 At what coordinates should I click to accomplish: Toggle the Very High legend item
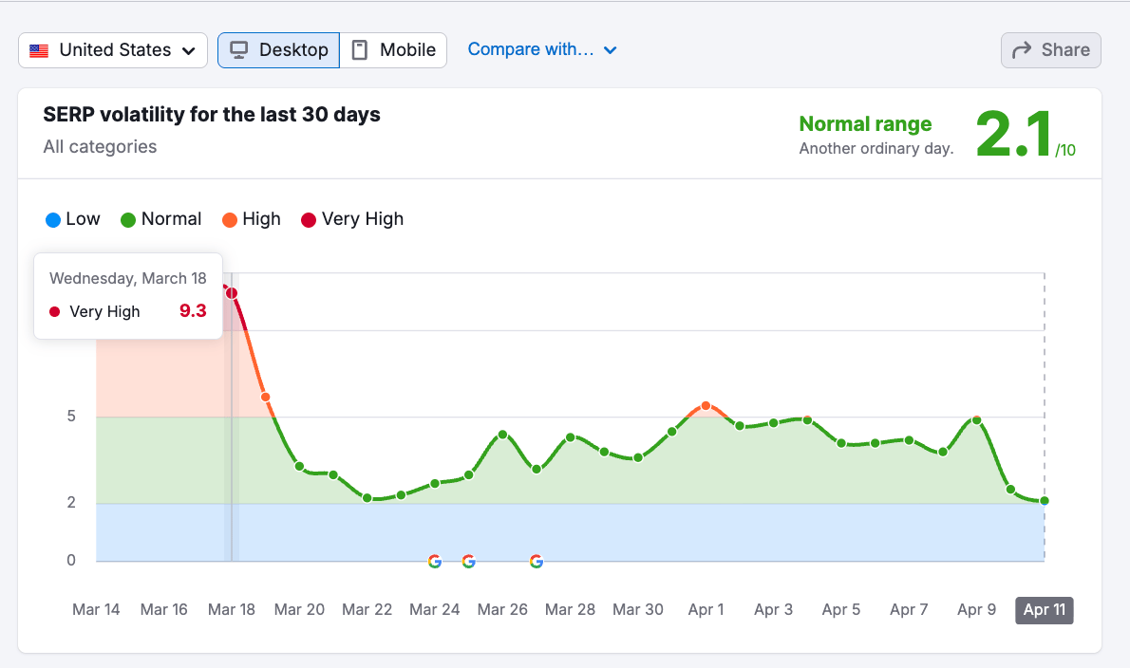coord(352,219)
